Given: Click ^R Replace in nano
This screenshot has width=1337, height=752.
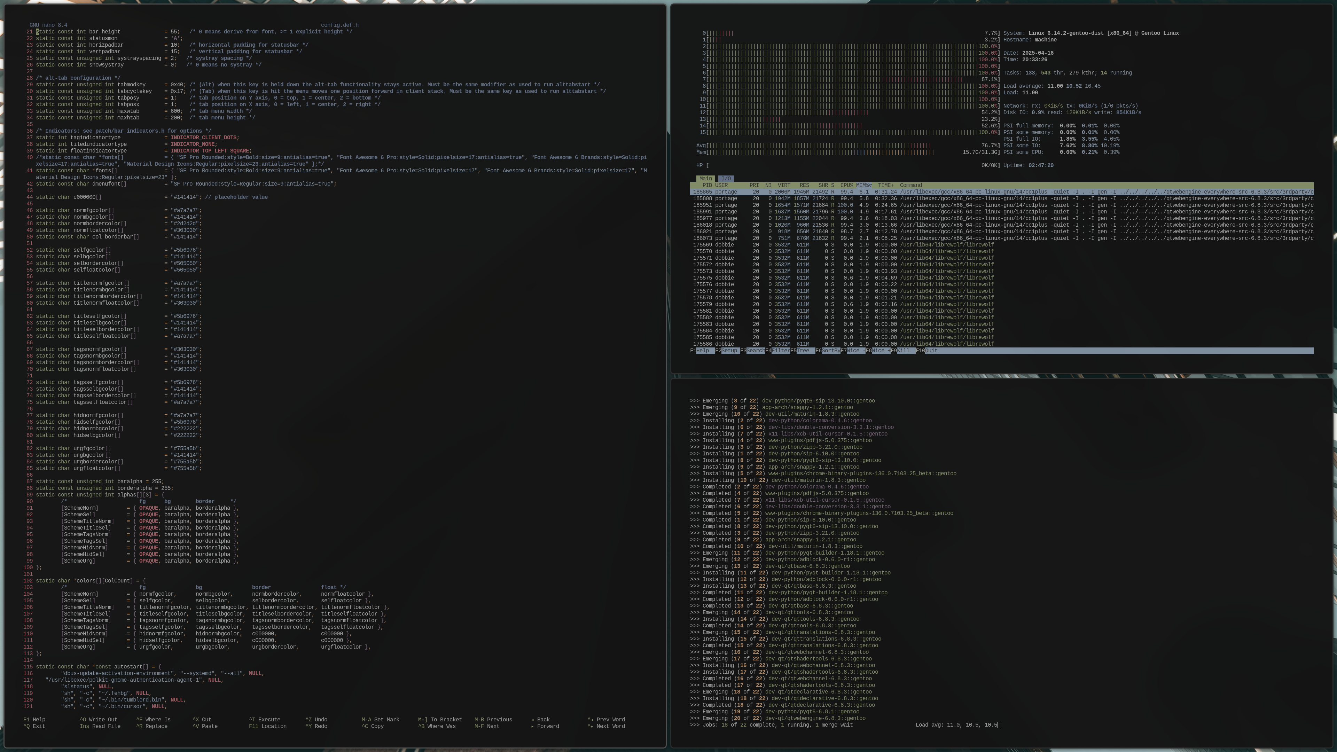Looking at the screenshot, I should point(151,727).
